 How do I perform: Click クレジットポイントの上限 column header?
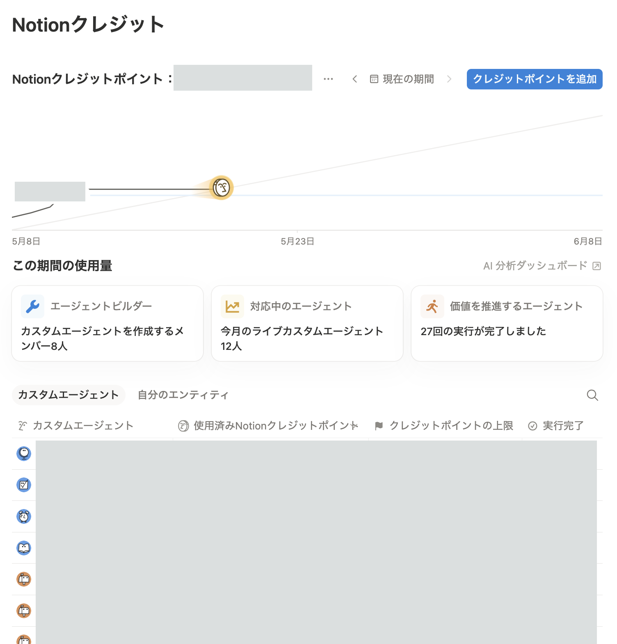tap(444, 426)
